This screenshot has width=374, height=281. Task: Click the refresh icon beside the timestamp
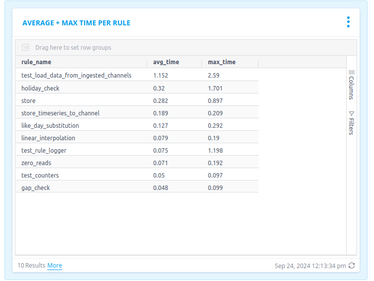[x=352, y=266]
